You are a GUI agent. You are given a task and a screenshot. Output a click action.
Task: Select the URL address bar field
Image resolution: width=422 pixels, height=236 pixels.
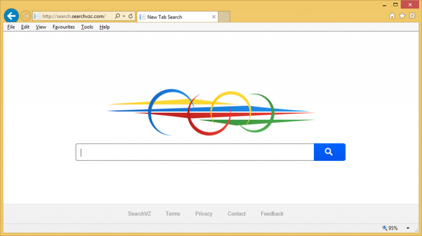73,17
